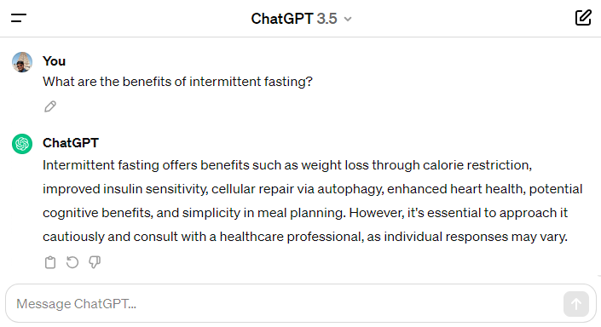Regenerate the ChatGPT response
The width and height of the screenshot is (601, 327).
(72, 262)
